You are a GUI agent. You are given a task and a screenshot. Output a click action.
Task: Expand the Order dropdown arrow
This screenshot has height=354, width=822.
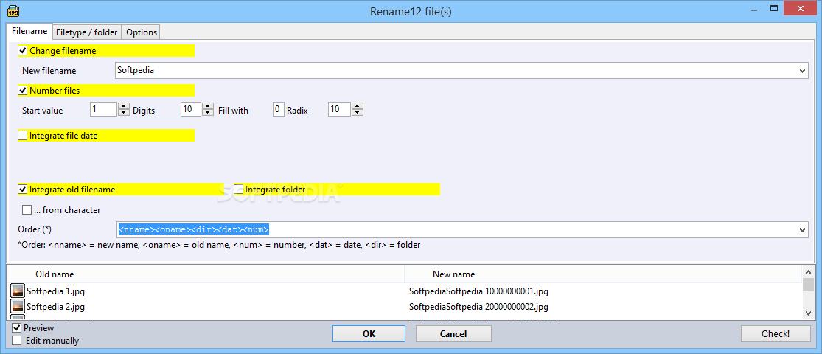tap(803, 229)
